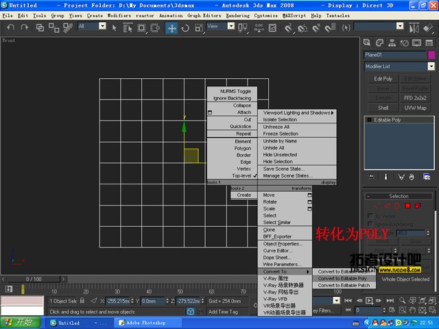Open Select by Name tool
The image size is (439, 329).
click(128, 27)
